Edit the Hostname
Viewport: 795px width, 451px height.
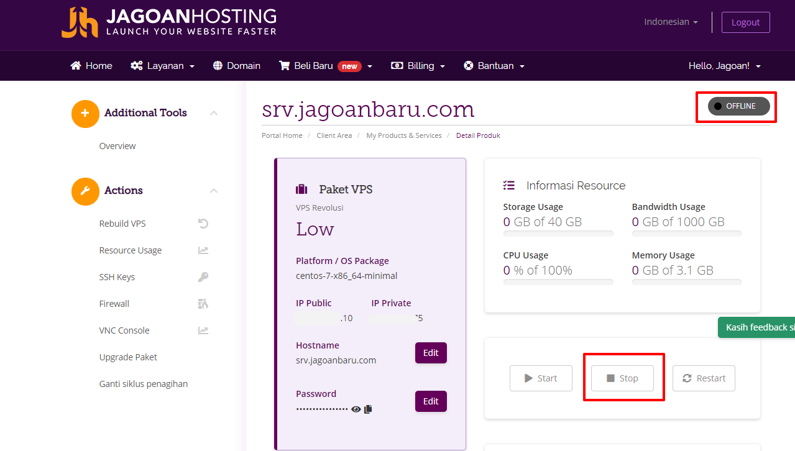431,353
